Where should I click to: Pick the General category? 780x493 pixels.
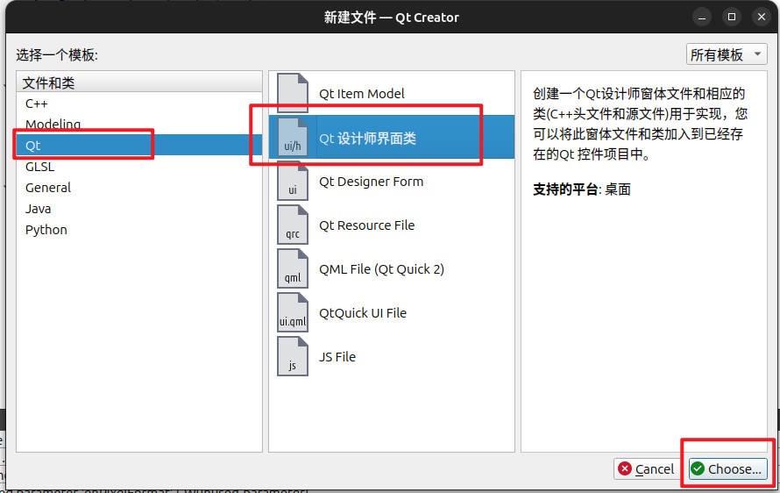[48, 188]
